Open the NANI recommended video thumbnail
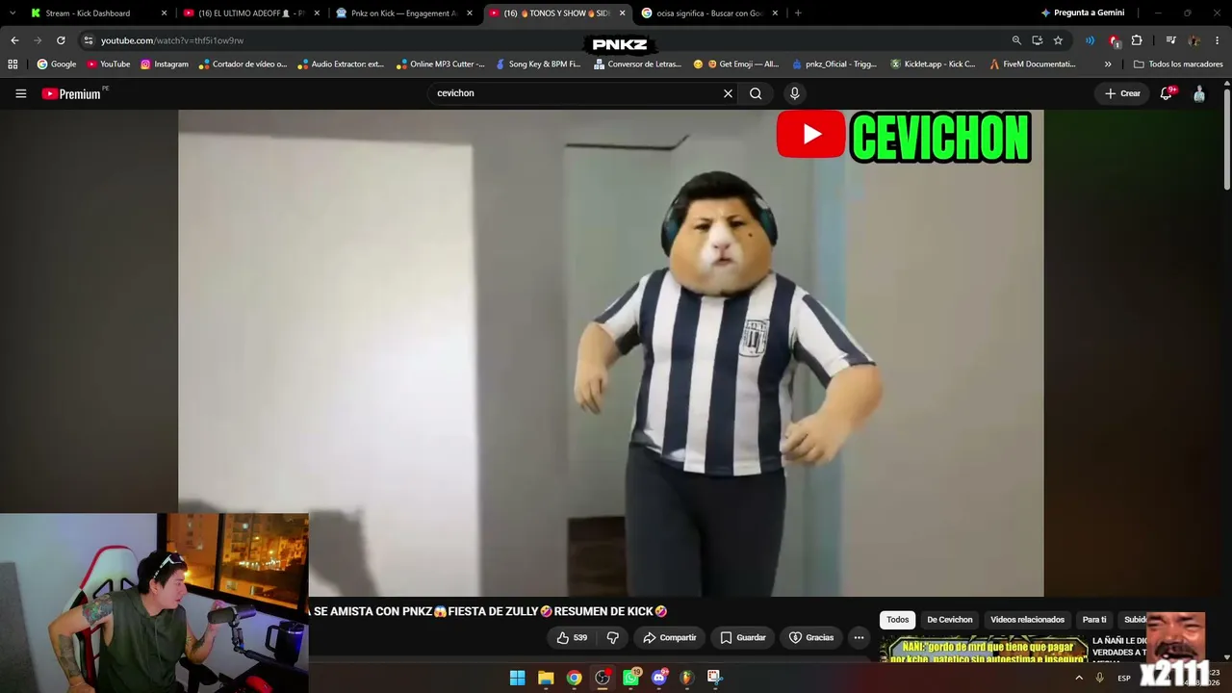Image resolution: width=1232 pixels, height=693 pixels. 984,649
